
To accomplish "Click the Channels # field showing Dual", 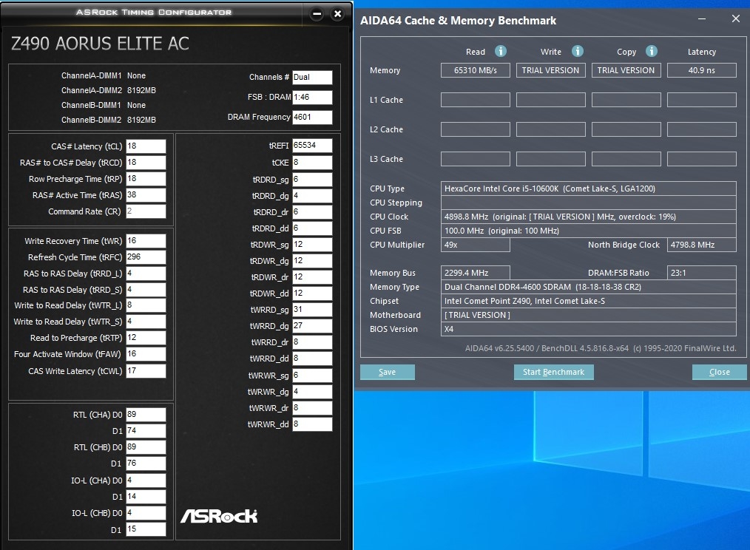I will (312, 78).
